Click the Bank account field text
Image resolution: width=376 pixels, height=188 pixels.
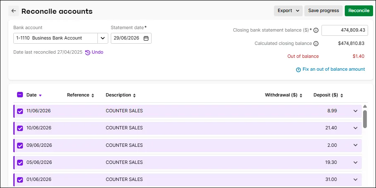coord(49,38)
